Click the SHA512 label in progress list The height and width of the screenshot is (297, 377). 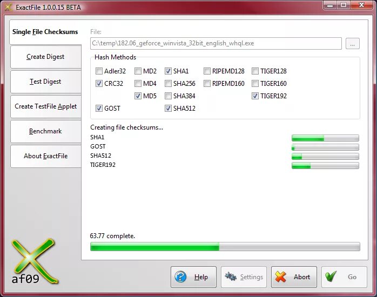point(100,156)
